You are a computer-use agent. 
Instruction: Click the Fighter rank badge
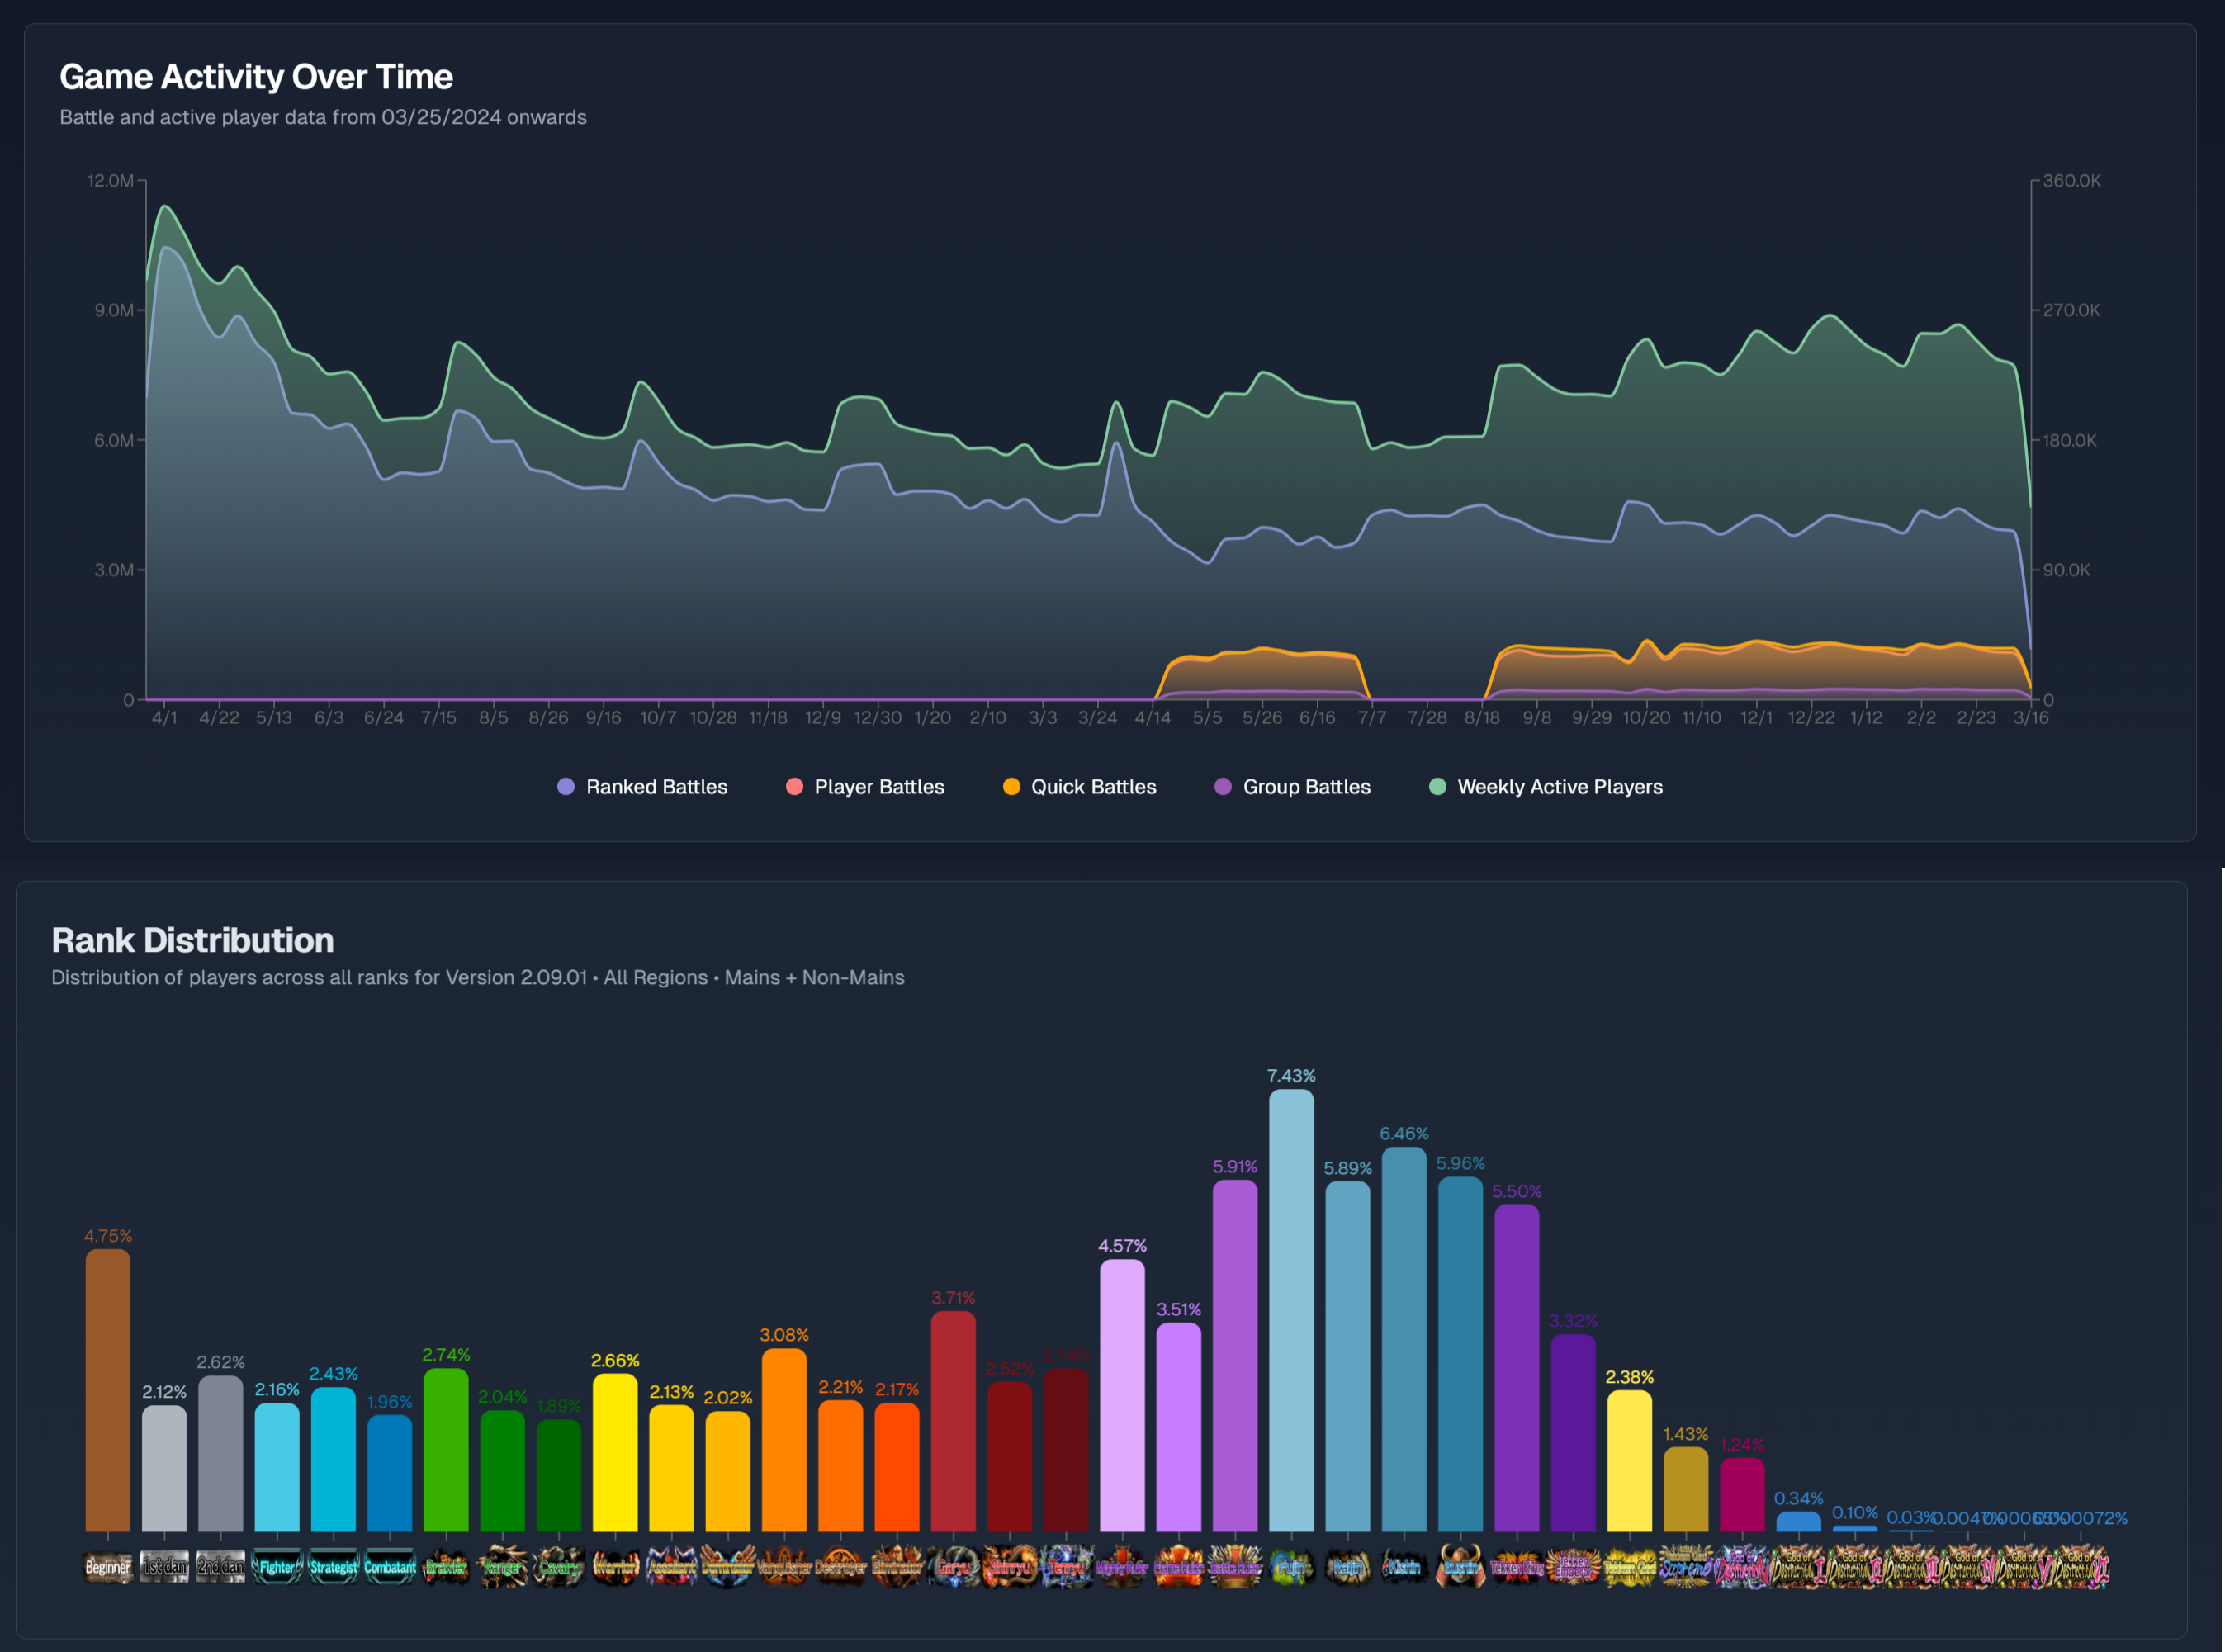coord(277,1567)
